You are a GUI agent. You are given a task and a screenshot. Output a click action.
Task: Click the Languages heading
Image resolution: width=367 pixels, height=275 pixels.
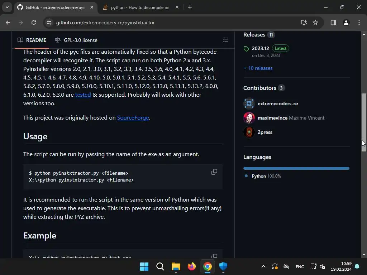pyautogui.click(x=257, y=157)
